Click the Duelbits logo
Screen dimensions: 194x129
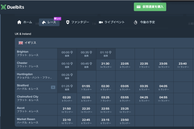13,7
